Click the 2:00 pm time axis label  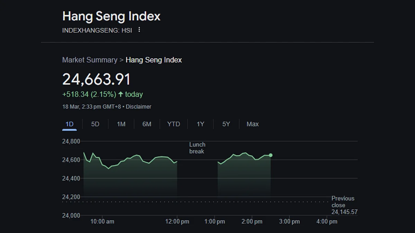coord(252,222)
